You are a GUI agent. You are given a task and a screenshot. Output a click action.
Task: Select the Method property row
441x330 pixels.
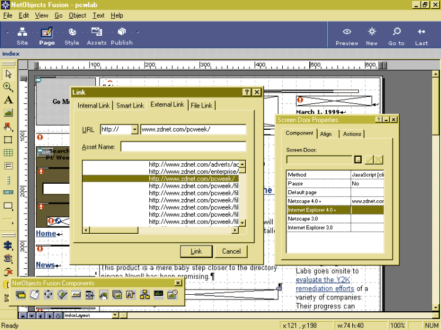335,175
